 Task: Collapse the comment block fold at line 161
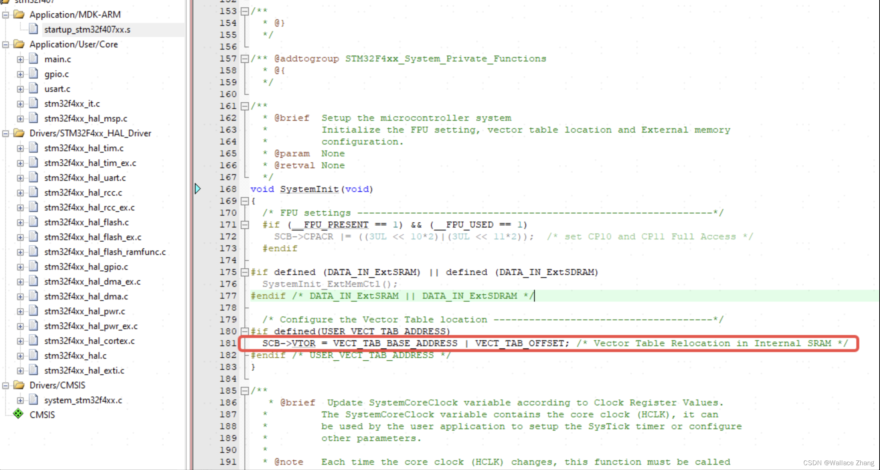(x=244, y=106)
